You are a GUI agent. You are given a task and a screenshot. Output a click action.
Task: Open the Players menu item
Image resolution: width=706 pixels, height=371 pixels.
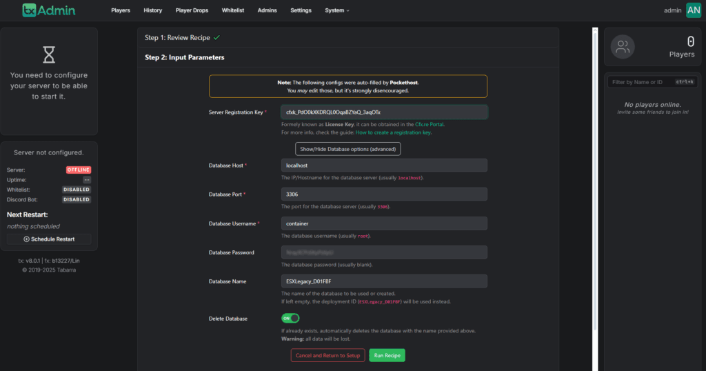pos(121,10)
